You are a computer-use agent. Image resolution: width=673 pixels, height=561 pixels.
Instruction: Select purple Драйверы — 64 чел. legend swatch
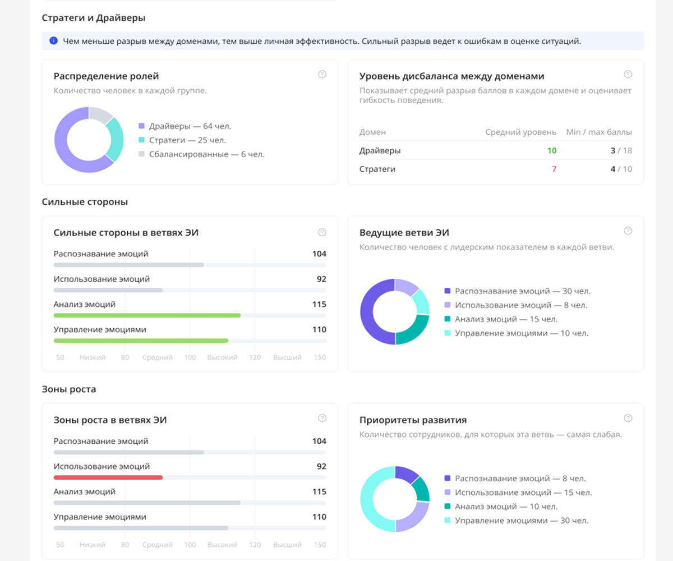[x=141, y=127]
